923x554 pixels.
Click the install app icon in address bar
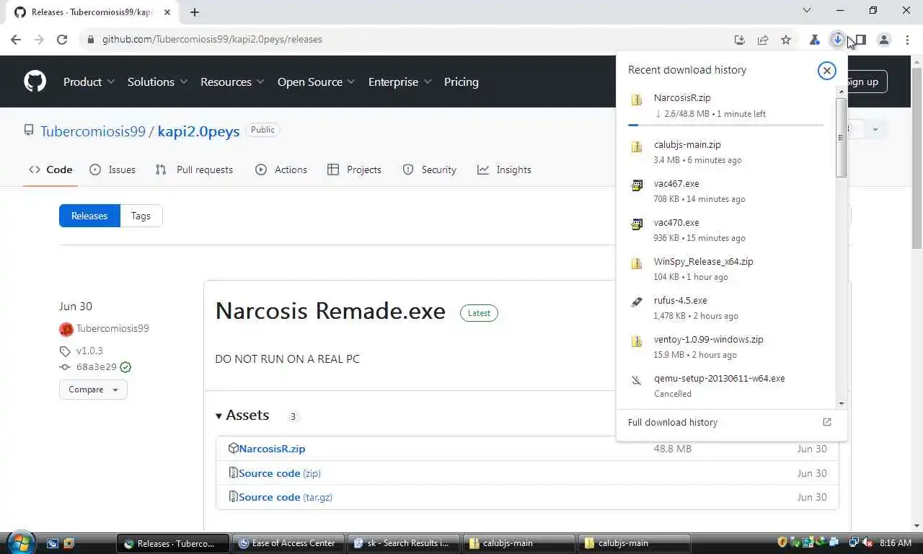pos(740,40)
